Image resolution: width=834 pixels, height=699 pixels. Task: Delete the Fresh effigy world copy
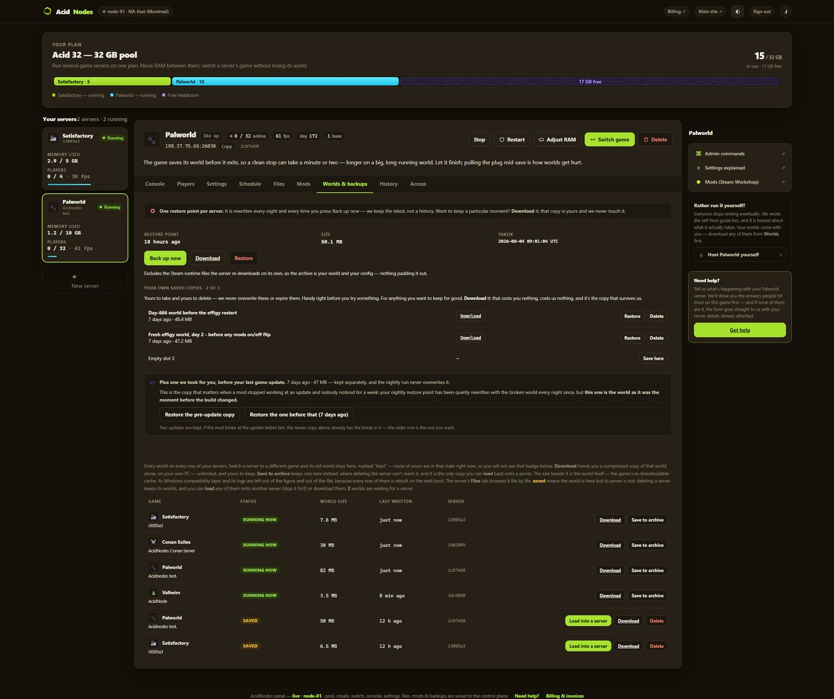click(x=657, y=338)
